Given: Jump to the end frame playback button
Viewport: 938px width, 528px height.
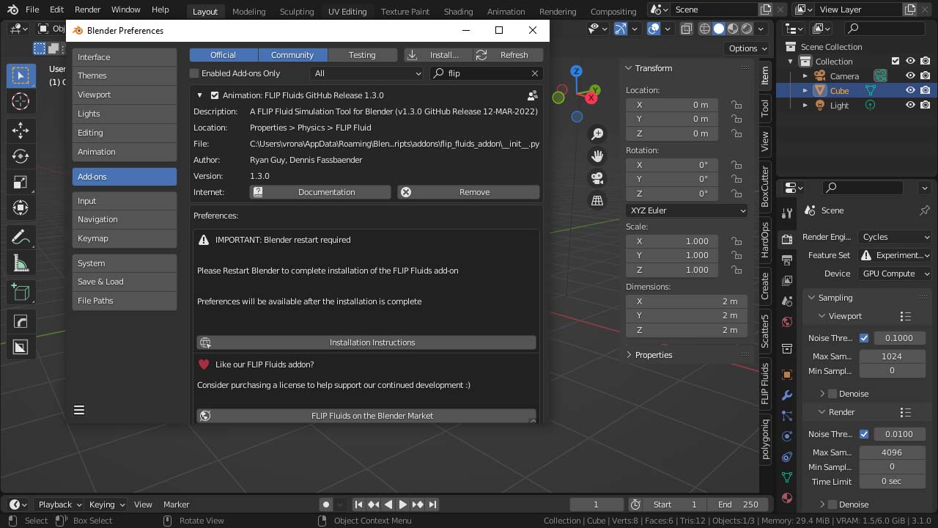Looking at the screenshot, I should point(433,505).
